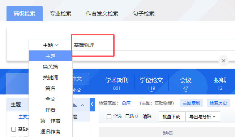
Task: Open 检索历史 button
Action: pyautogui.click(x=218, y=103)
